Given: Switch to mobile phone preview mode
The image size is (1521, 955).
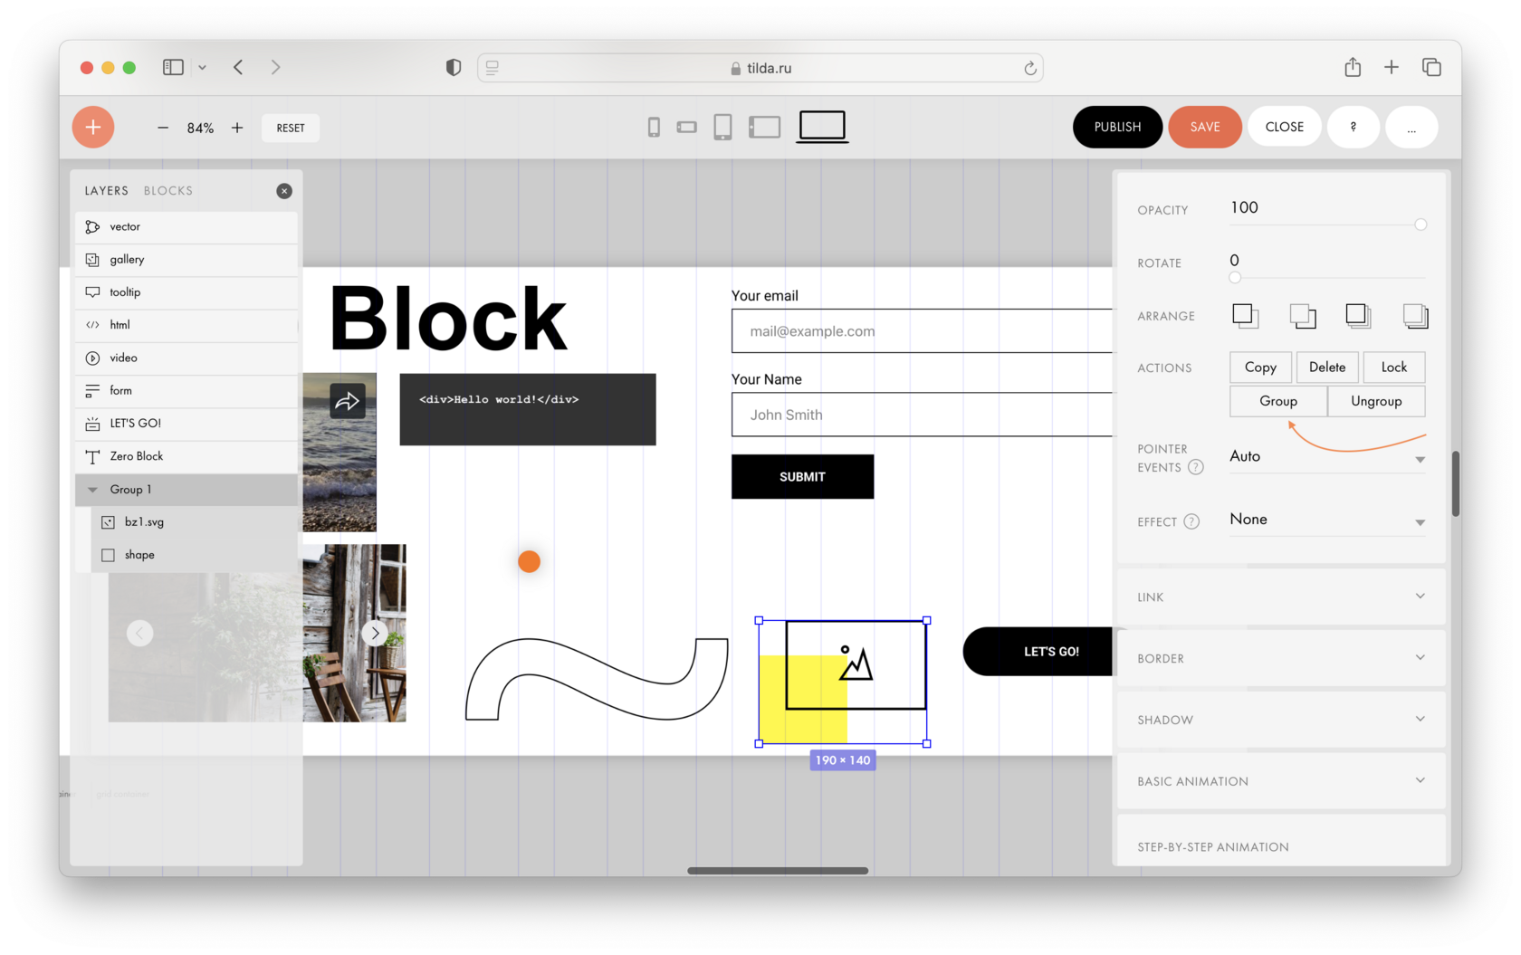Looking at the screenshot, I should coord(654,127).
